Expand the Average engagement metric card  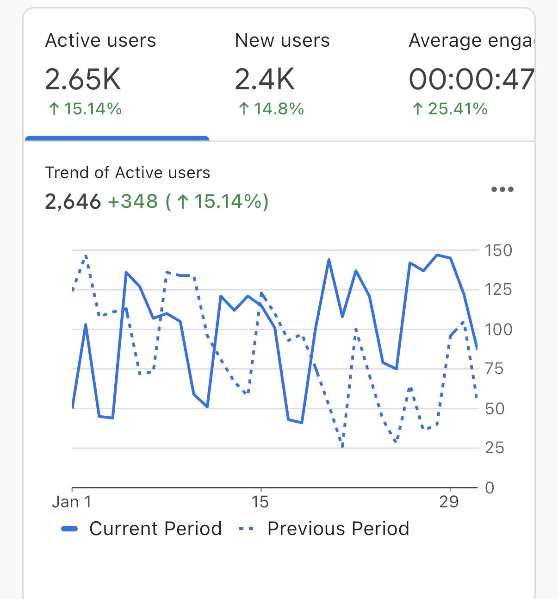pyautogui.click(x=471, y=74)
